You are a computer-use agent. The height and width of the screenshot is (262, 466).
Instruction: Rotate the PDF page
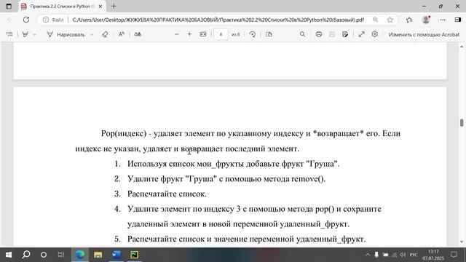(253, 34)
